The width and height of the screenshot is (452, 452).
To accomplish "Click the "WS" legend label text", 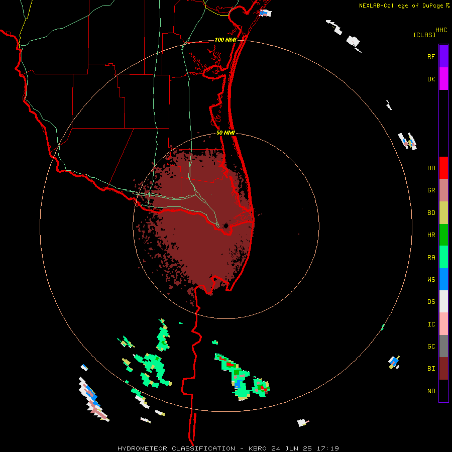I will (431, 280).
